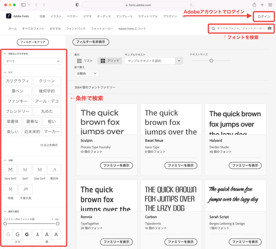The image size is (276, 249).
Task: Open Safari sidebar toggle icon
Action: [23, 5]
